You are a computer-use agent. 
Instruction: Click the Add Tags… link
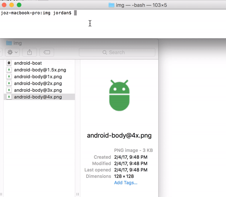[x=126, y=183]
